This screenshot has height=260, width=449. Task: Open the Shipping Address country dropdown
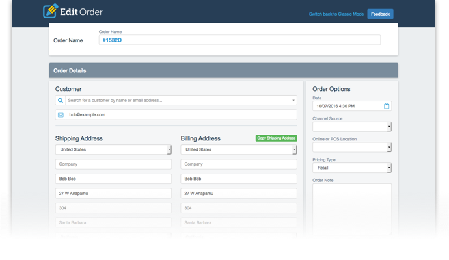pyautogui.click(x=113, y=149)
